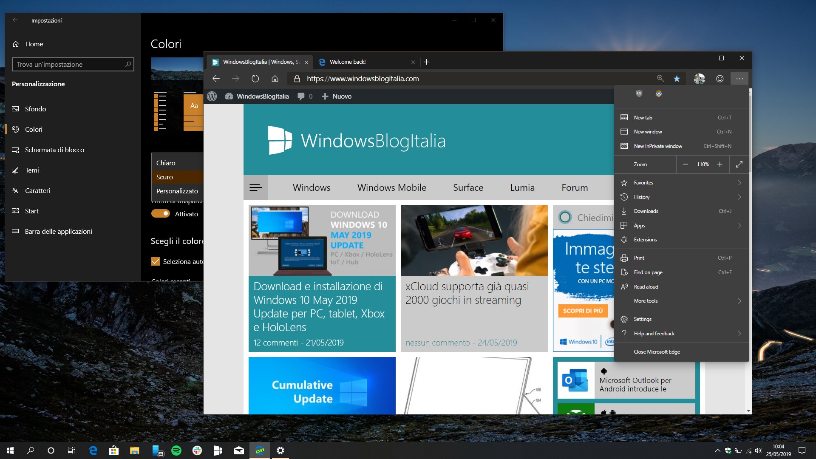Screen dimensions: 816x459
Task: Select New window in Edge menu
Action: coord(682,132)
